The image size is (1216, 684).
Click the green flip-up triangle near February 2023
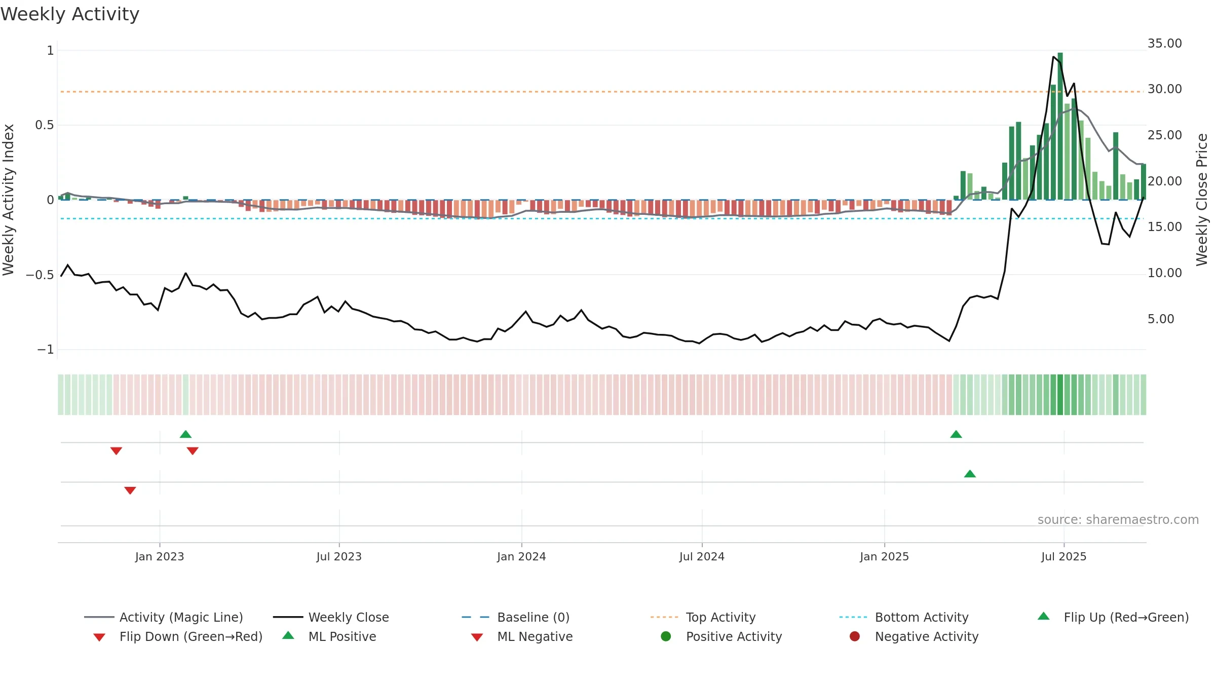coord(186,434)
